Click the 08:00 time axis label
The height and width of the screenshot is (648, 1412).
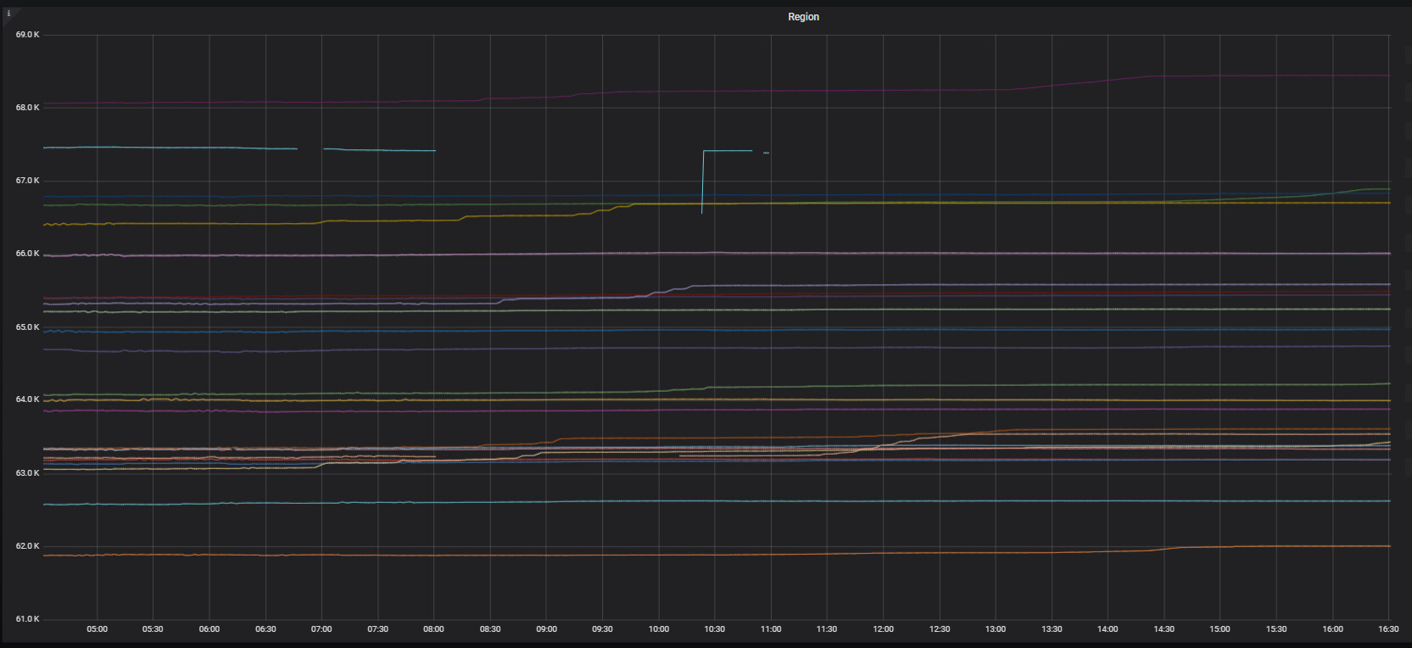(x=433, y=629)
